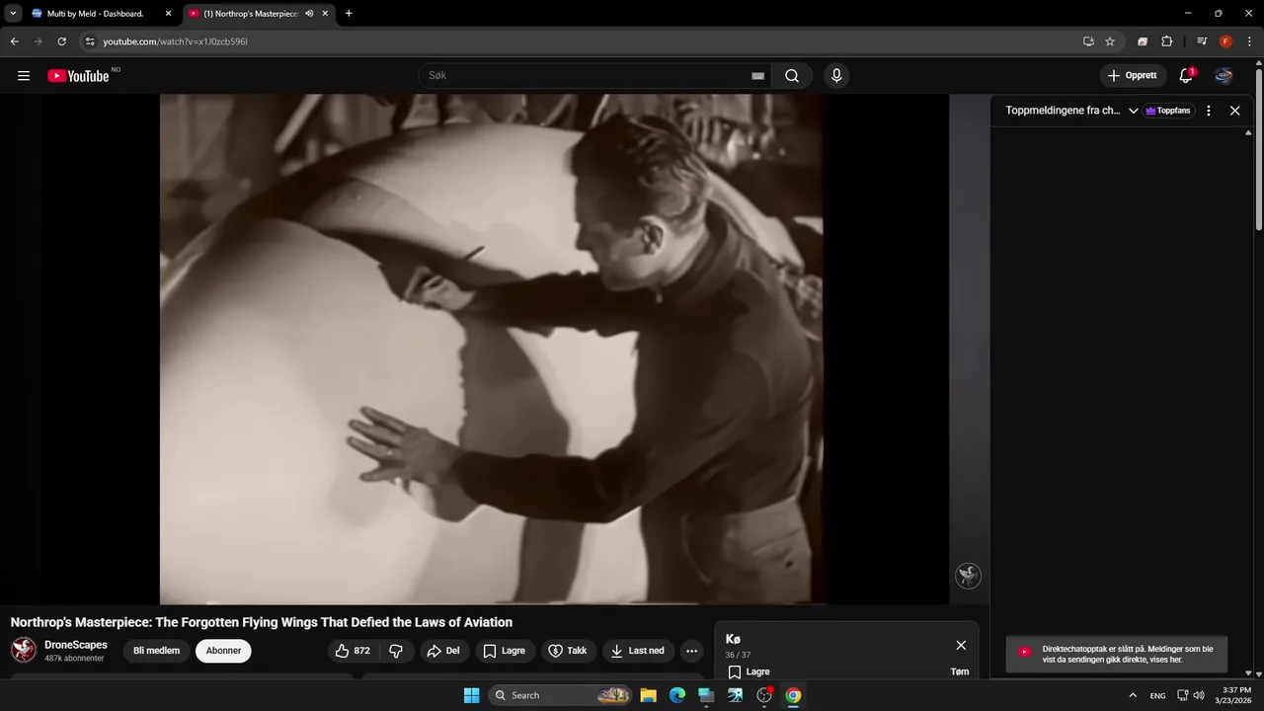The image size is (1264, 711).
Task: Click the taskbar Search box
Action: click(x=560, y=695)
